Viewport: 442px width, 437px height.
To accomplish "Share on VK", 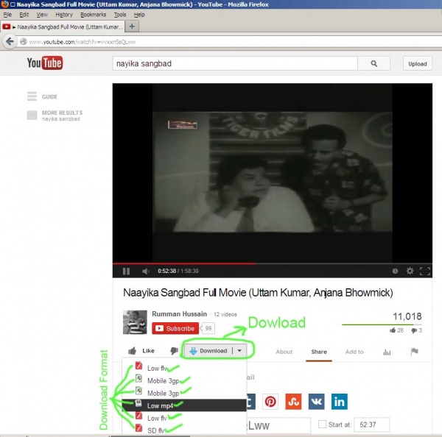I will click(316, 402).
